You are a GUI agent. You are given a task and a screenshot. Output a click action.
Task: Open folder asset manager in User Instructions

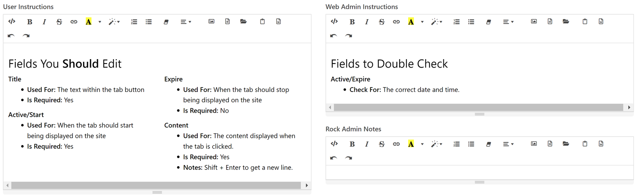pos(243,22)
